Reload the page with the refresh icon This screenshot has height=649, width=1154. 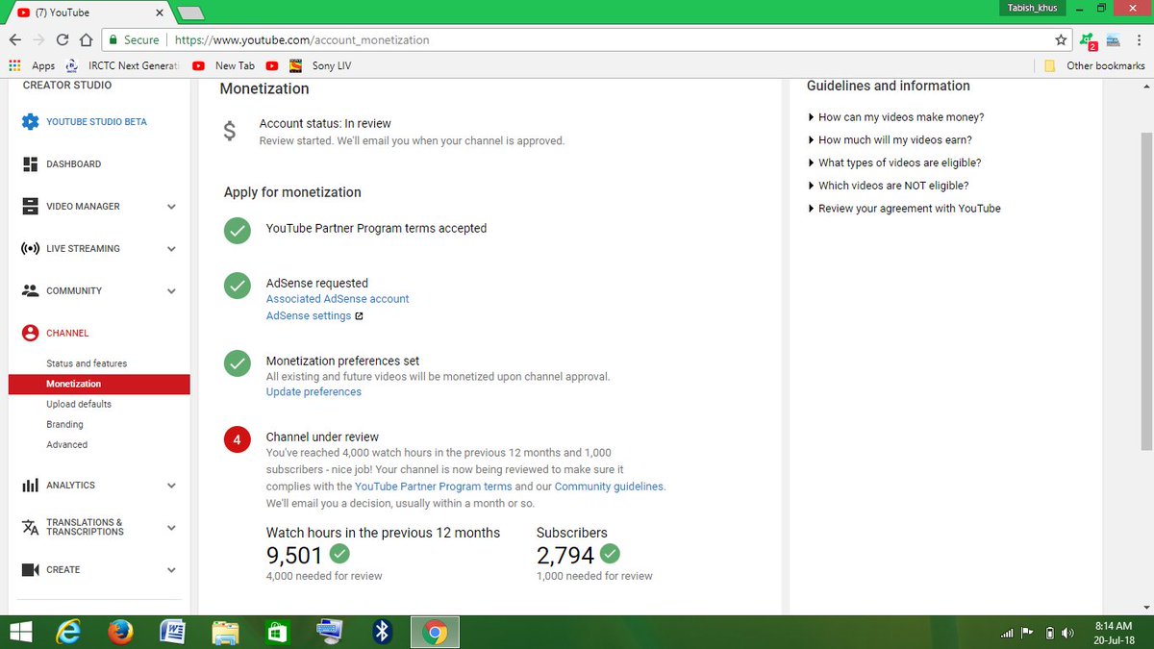tap(63, 40)
